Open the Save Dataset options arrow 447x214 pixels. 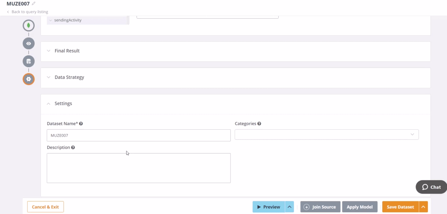click(x=423, y=207)
